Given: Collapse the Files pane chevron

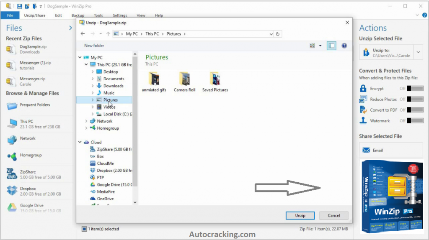Looking at the screenshot, I should coord(70,28).
